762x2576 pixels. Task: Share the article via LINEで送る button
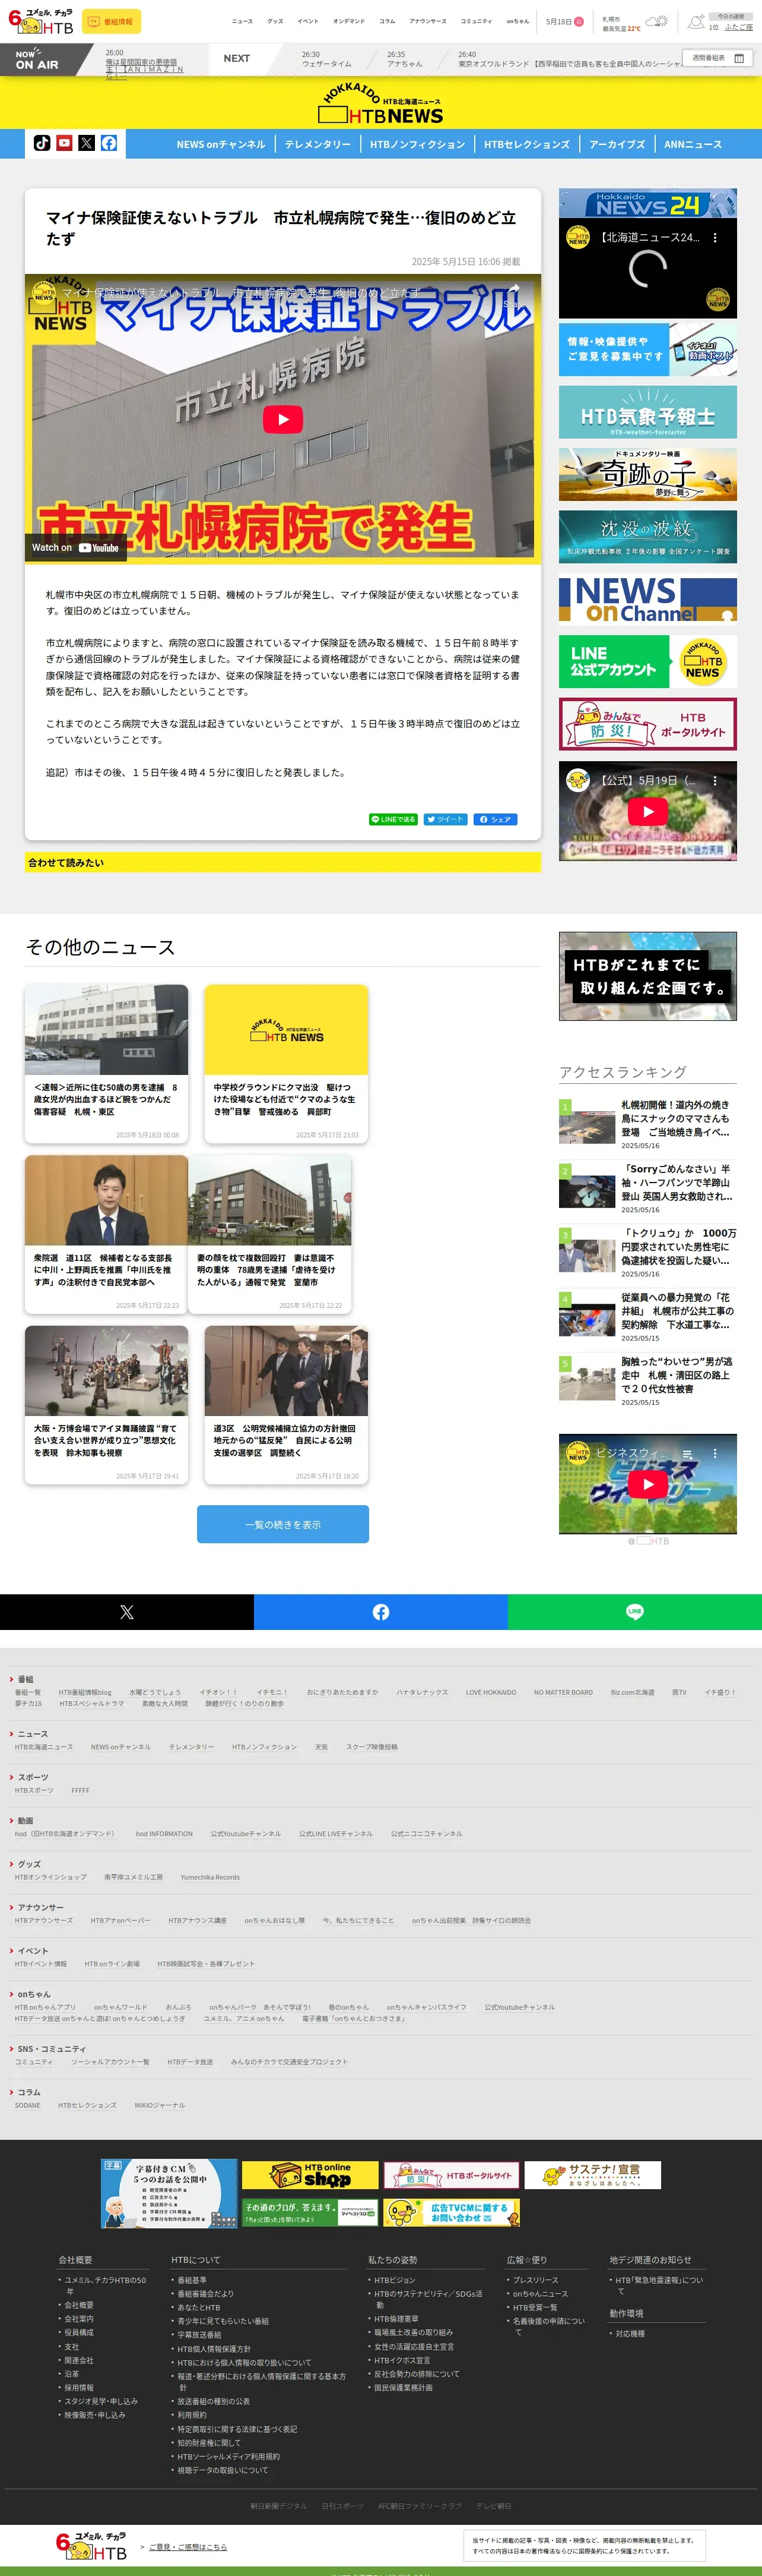tap(393, 819)
